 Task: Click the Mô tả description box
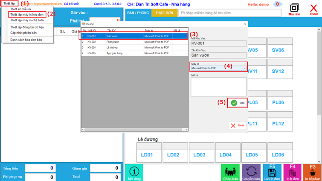coord(218,87)
